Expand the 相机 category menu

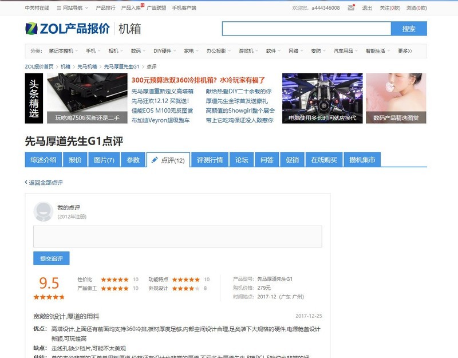click(x=116, y=51)
